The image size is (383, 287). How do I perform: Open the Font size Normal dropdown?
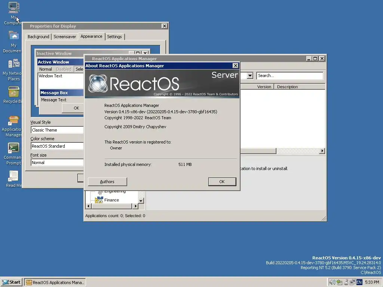(x=57, y=163)
